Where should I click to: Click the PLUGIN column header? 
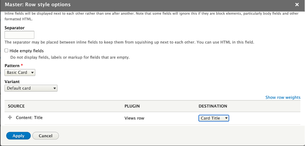coord(132,106)
